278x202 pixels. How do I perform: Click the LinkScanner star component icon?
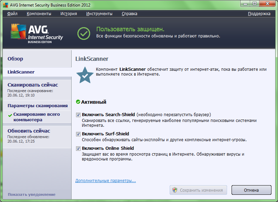85,75
